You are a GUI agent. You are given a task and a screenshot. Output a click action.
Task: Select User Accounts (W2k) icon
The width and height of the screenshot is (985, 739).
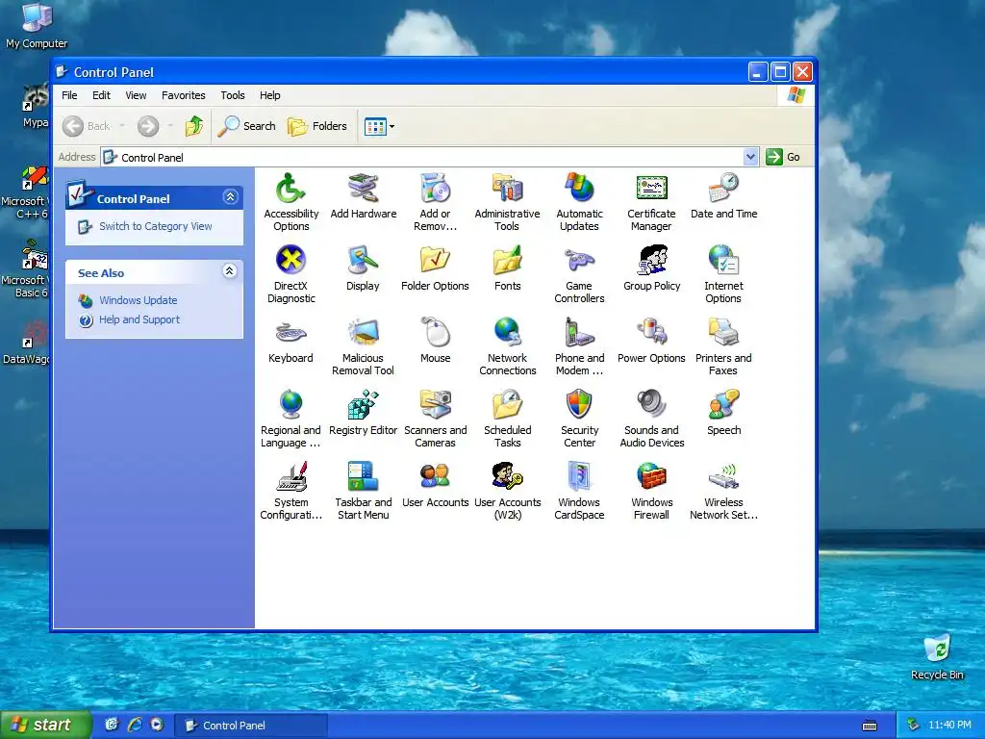coord(508,476)
